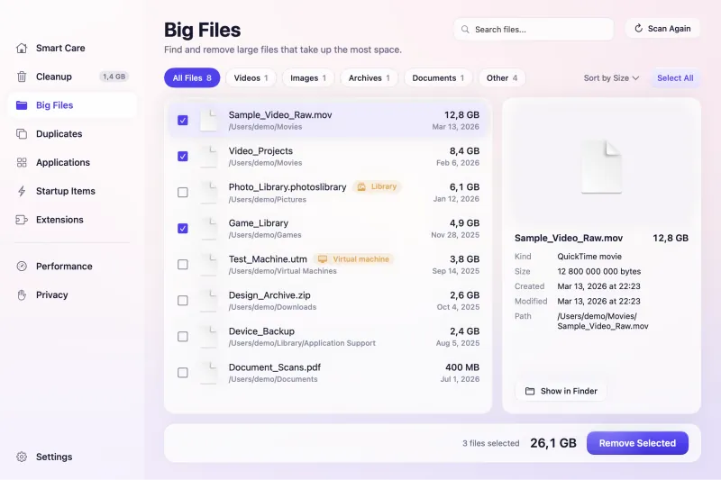Click the Smart Care home icon
The width and height of the screenshot is (721, 480).
click(x=22, y=48)
